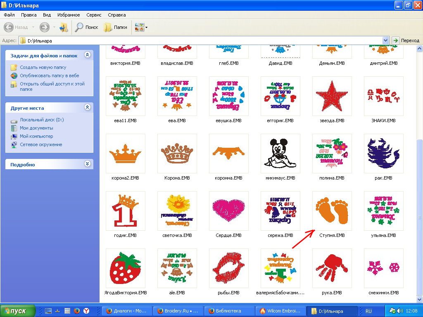Expand the 'Подробно' details panel
Screen dimensions: 423x317
pyautogui.click(x=87, y=164)
